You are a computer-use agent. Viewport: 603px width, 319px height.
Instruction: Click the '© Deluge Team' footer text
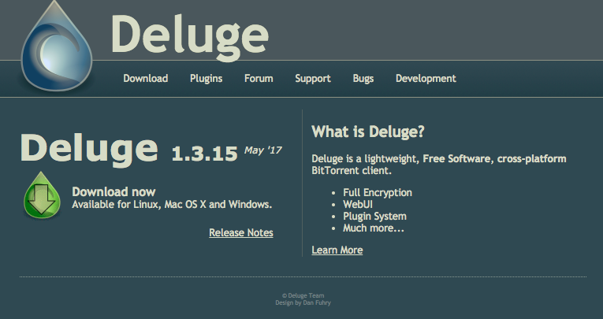[303, 295]
